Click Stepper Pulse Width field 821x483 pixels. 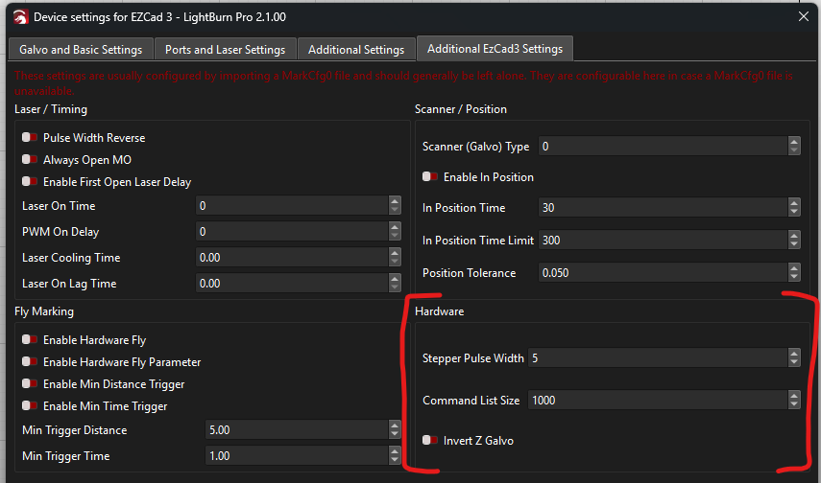pyautogui.click(x=658, y=357)
